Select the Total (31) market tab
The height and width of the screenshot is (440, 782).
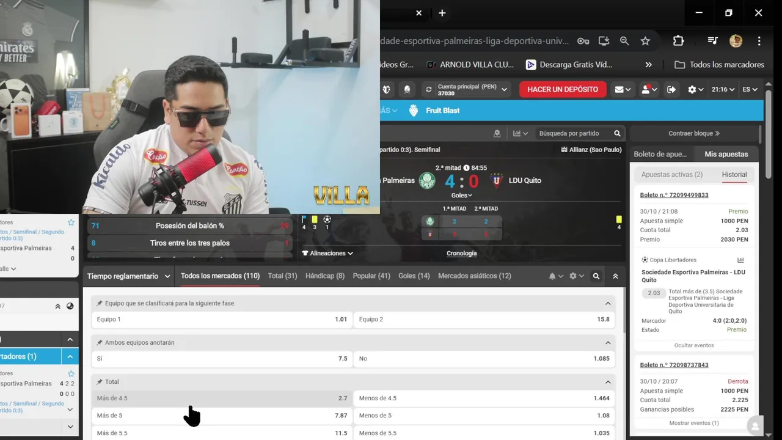[x=282, y=276]
